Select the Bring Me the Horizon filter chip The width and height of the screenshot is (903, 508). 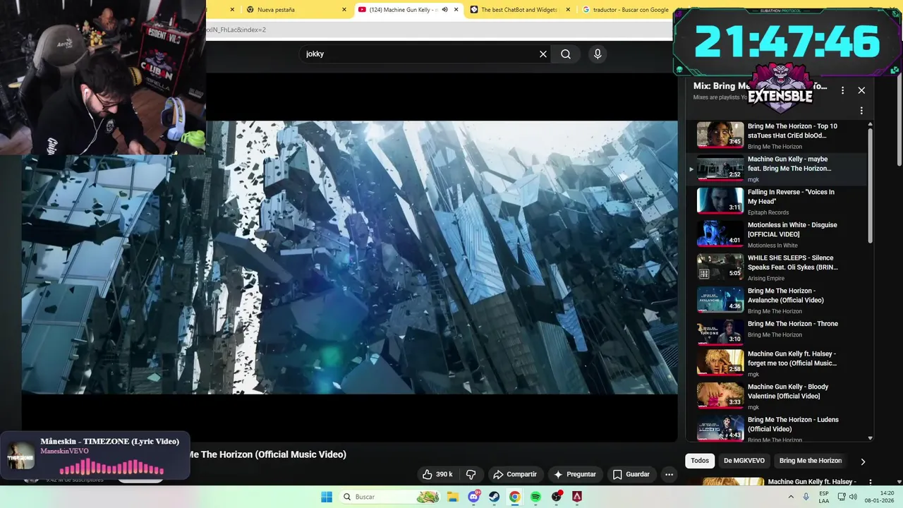click(x=810, y=461)
